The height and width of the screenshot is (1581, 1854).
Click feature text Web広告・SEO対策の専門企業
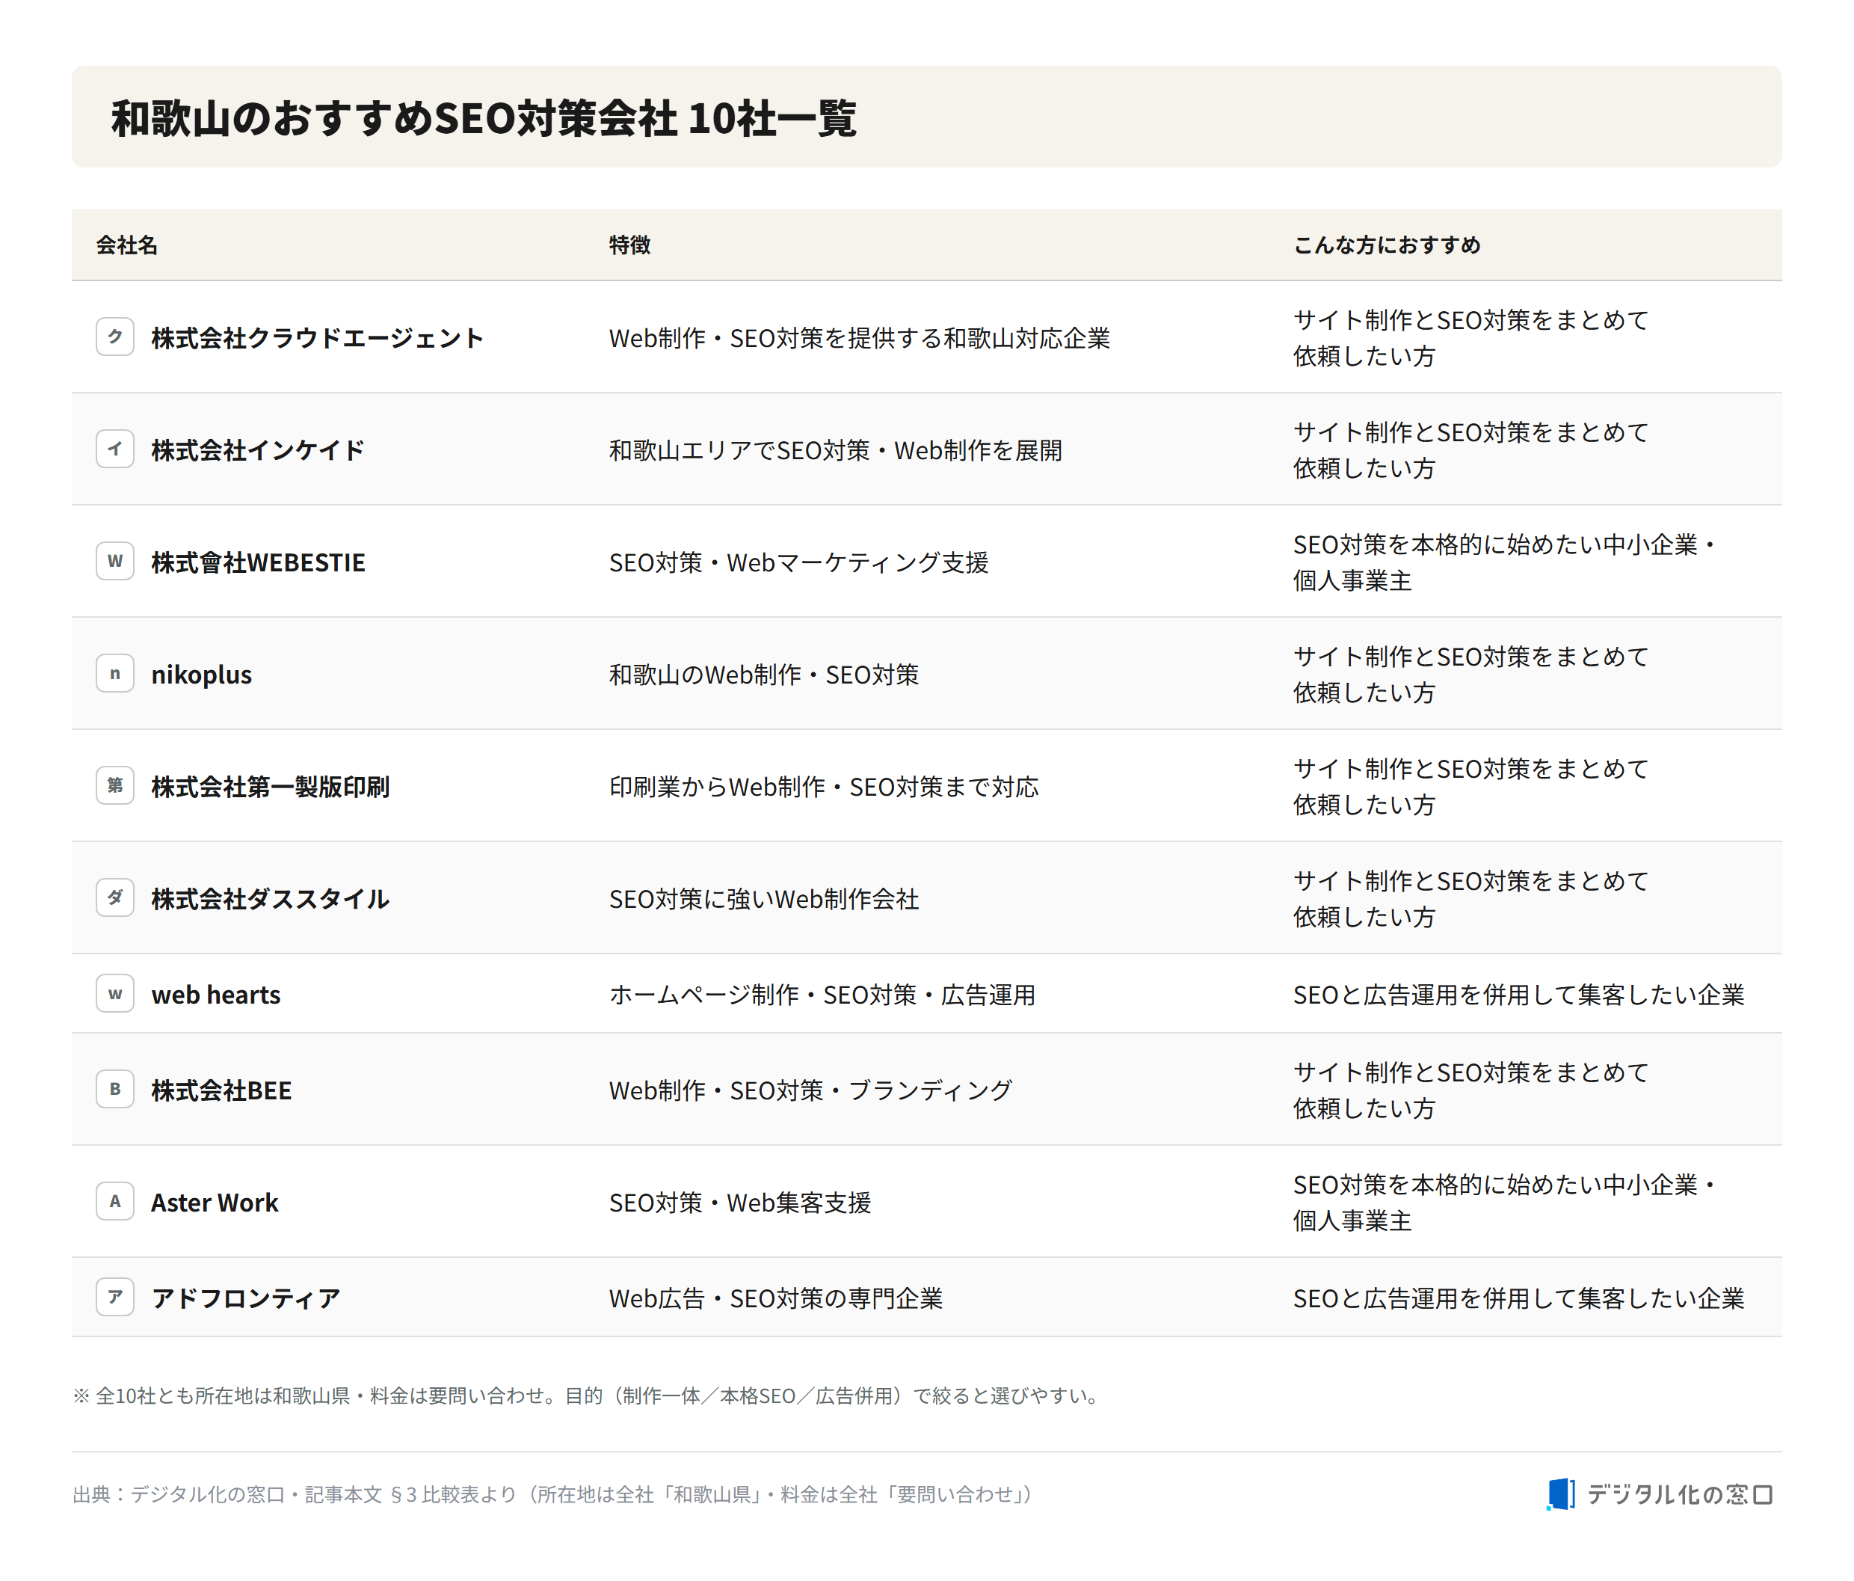pos(776,1298)
